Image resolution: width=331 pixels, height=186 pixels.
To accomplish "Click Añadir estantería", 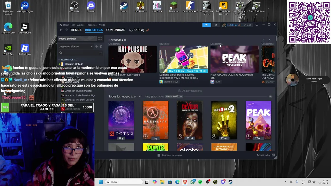I will pyautogui.click(x=190, y=91).
